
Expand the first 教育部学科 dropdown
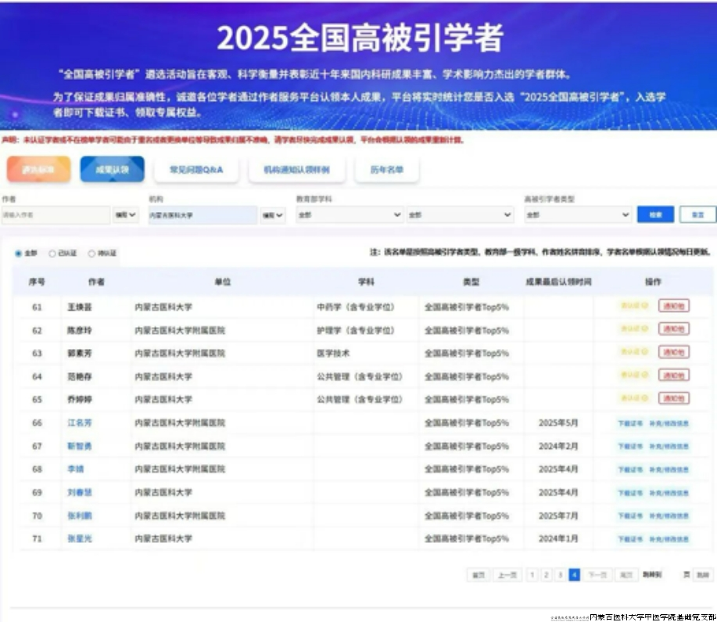[348, 214]
